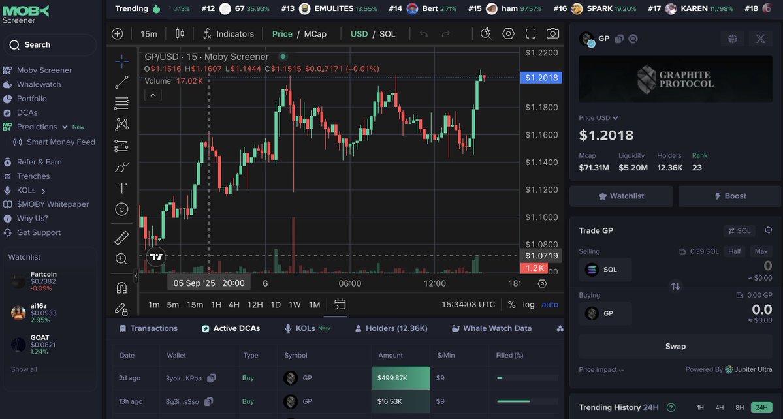Open the Holders (12.36K) tab
This screenshot has height=419, width=783.
[x=391, y=328]
